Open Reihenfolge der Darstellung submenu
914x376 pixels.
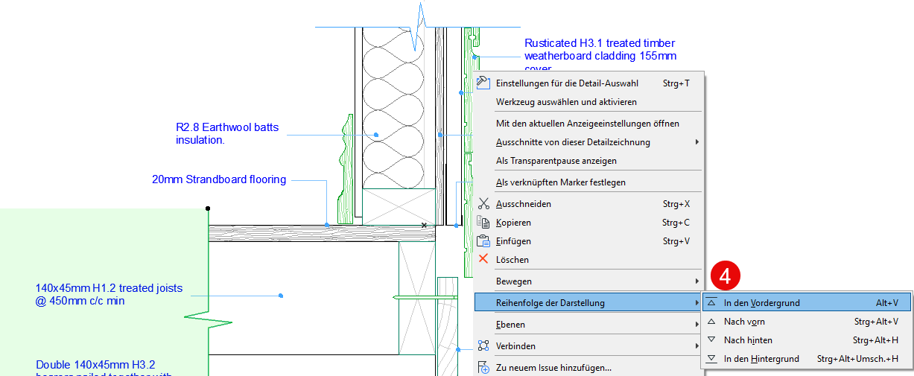[588, 302]
